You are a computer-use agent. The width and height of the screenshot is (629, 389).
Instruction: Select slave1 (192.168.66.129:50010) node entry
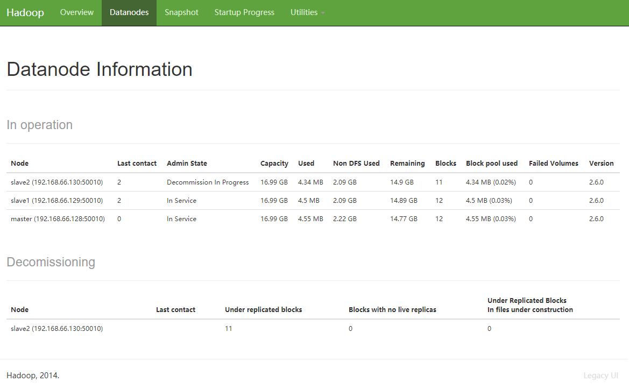click(x=56, y=201)
